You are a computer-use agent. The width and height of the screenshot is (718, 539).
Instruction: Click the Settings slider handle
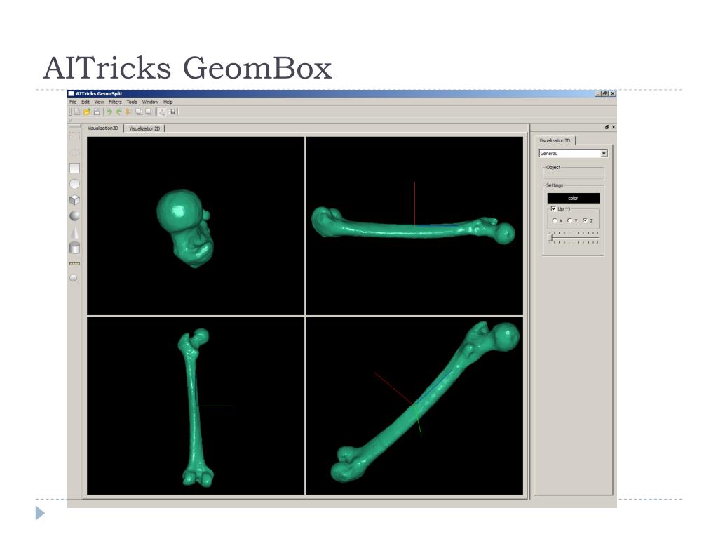pos(550,237)
